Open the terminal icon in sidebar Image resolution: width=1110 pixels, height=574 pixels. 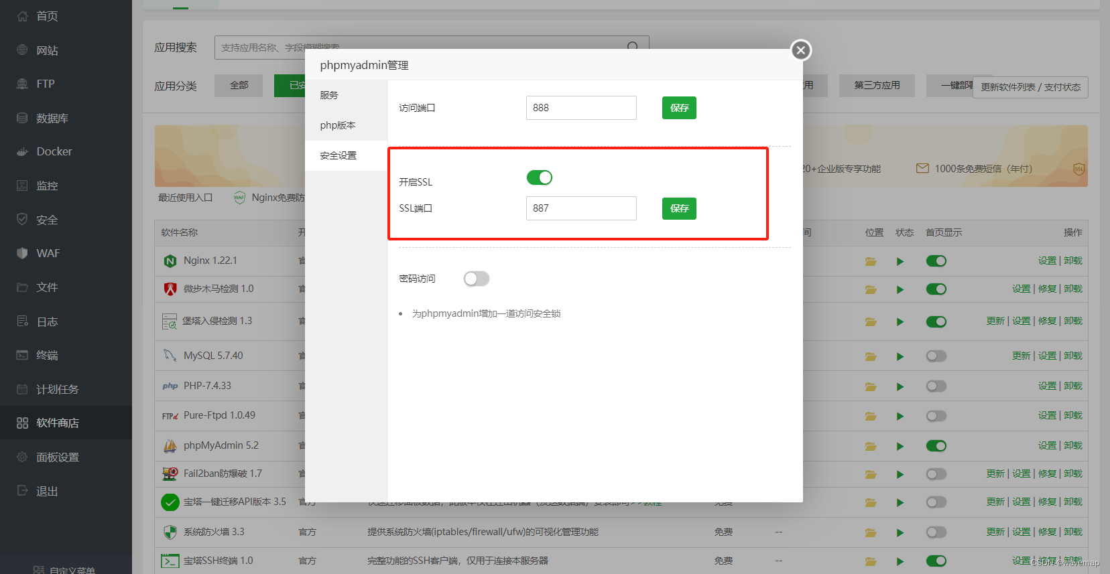tap(22, 355)
